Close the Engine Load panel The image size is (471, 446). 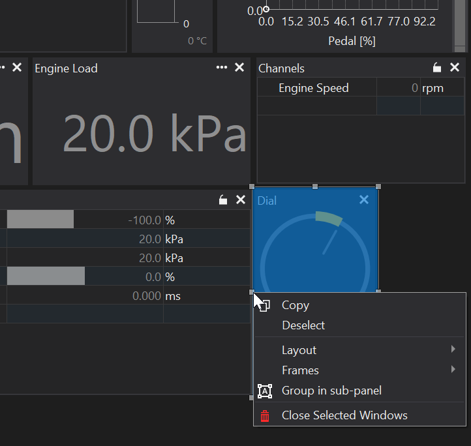[239, 68]
